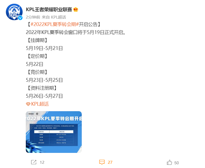205x168 pixels.
Task: Open the KPL王者荣耀职业联赛 profile name
Action: [49, 10]
